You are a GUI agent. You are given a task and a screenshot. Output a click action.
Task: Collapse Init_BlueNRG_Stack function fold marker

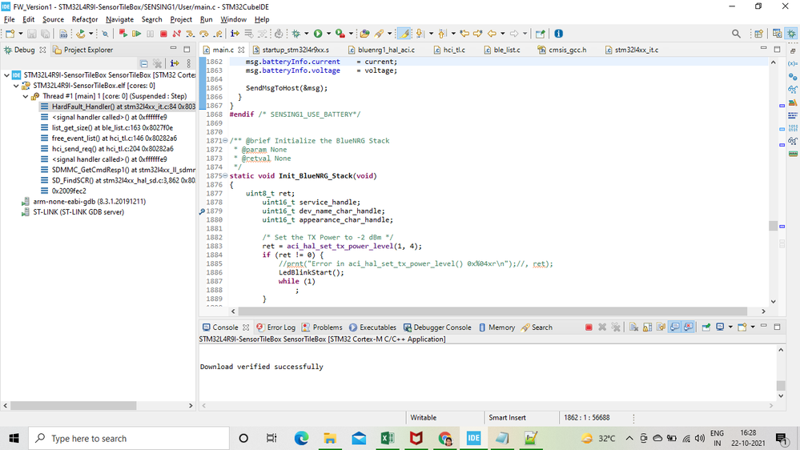225,175
